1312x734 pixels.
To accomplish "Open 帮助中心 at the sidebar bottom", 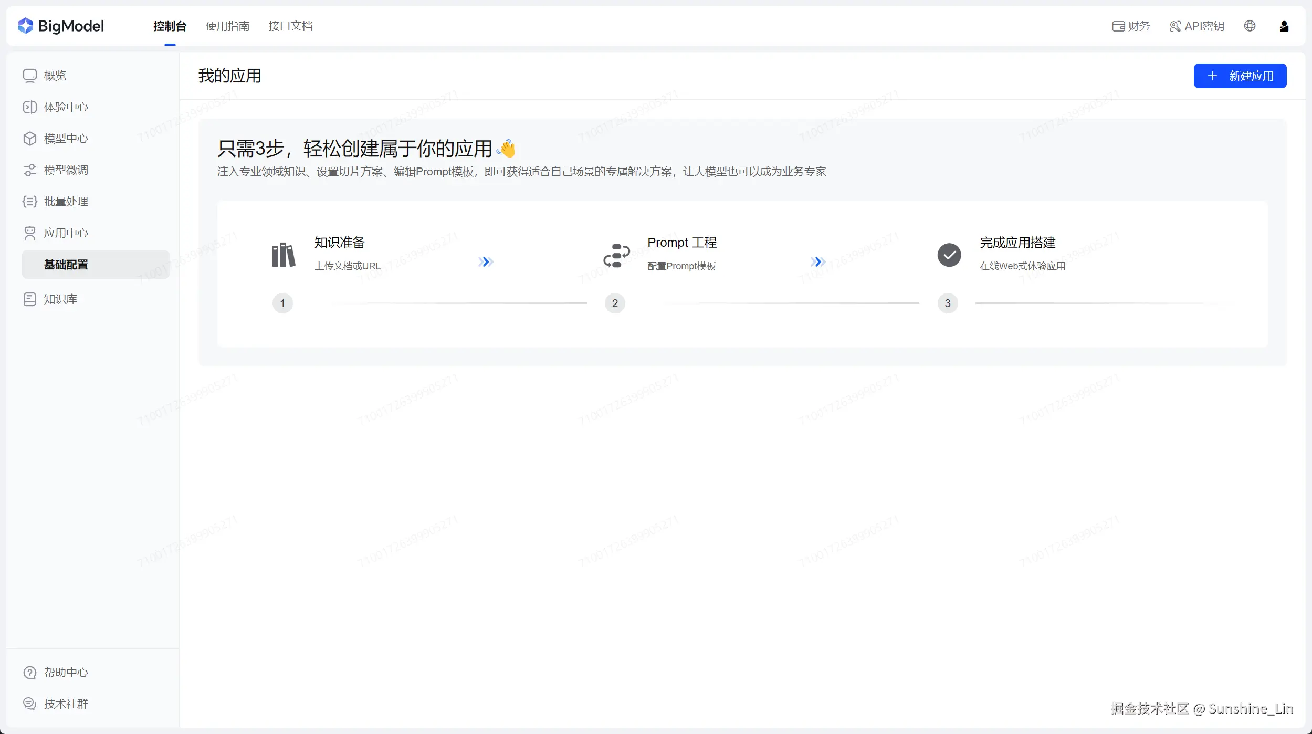I will pos(66,673).
